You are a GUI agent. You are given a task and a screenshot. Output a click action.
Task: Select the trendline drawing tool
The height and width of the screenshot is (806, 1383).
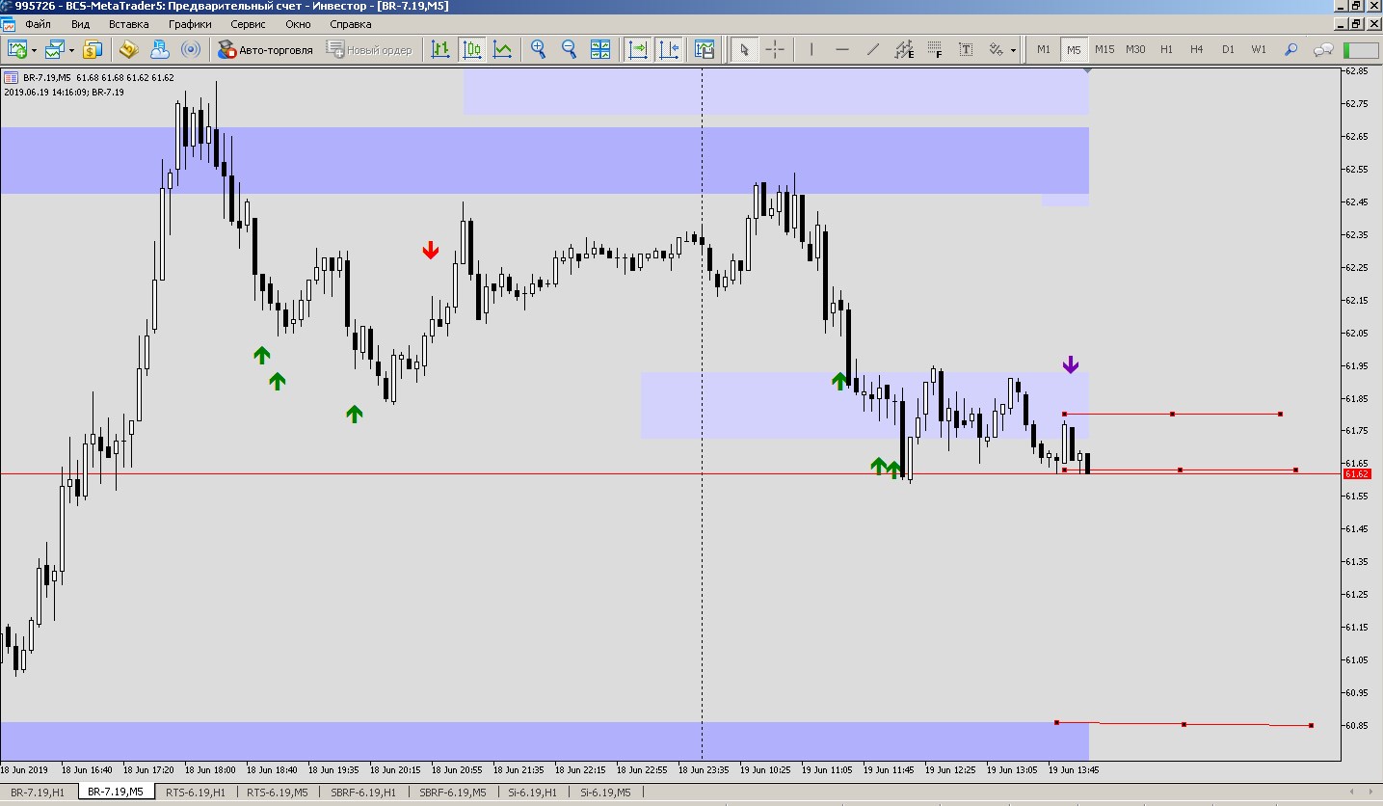pyautogui.click(x=873, y=49)
